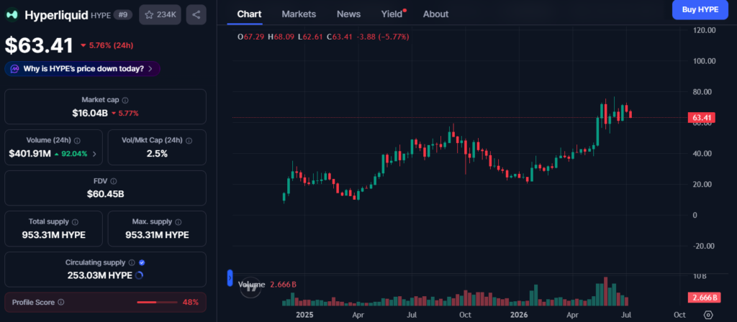This screenshot has width=737, height=322.
Task: Open the share icon button
Action: coord(196,14)
